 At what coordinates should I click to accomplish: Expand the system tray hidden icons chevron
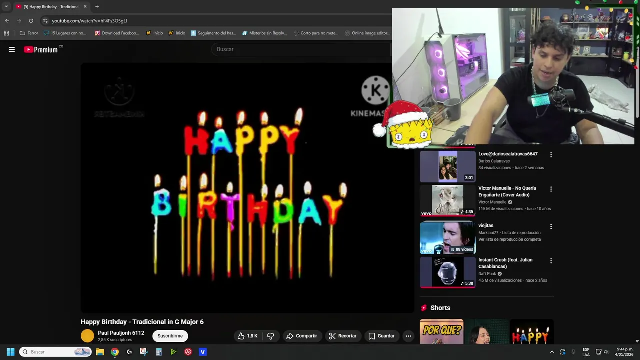(552, 352)
